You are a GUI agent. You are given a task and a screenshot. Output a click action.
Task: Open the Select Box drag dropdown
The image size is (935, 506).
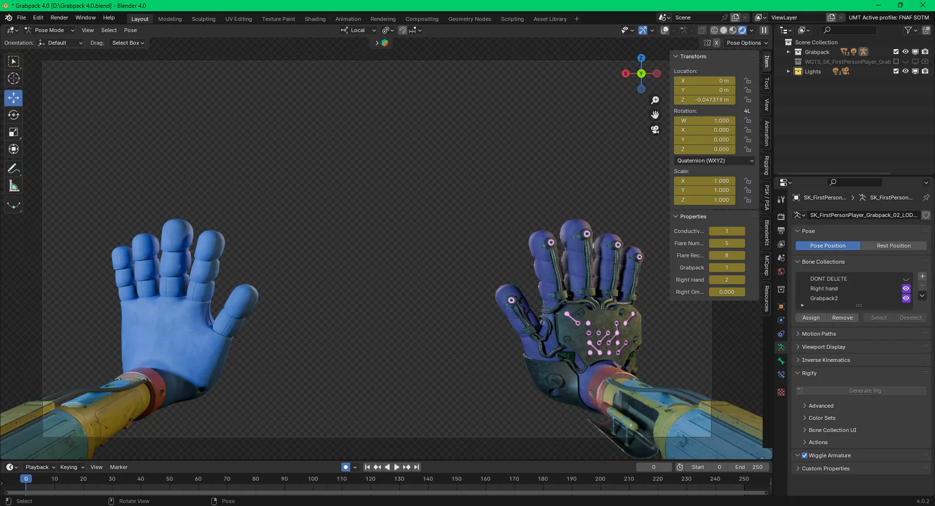click(x=128, y=43)
